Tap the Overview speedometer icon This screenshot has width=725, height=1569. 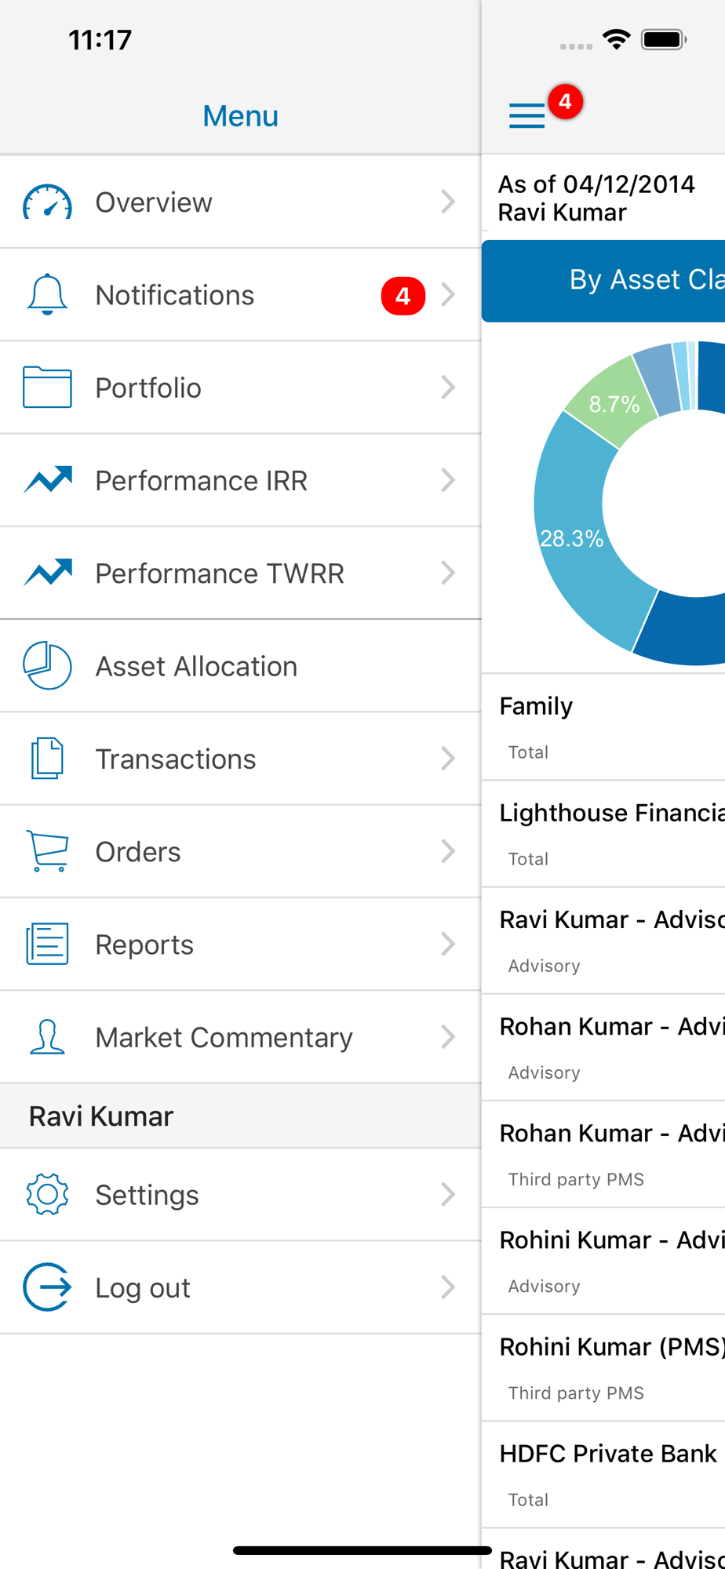47,202
